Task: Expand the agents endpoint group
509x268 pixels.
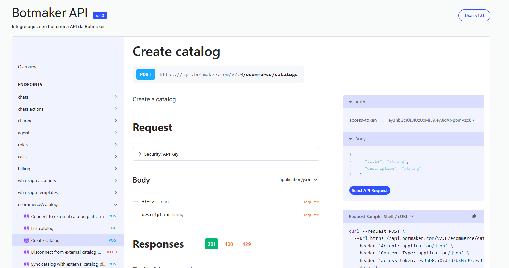Action: 68,133
